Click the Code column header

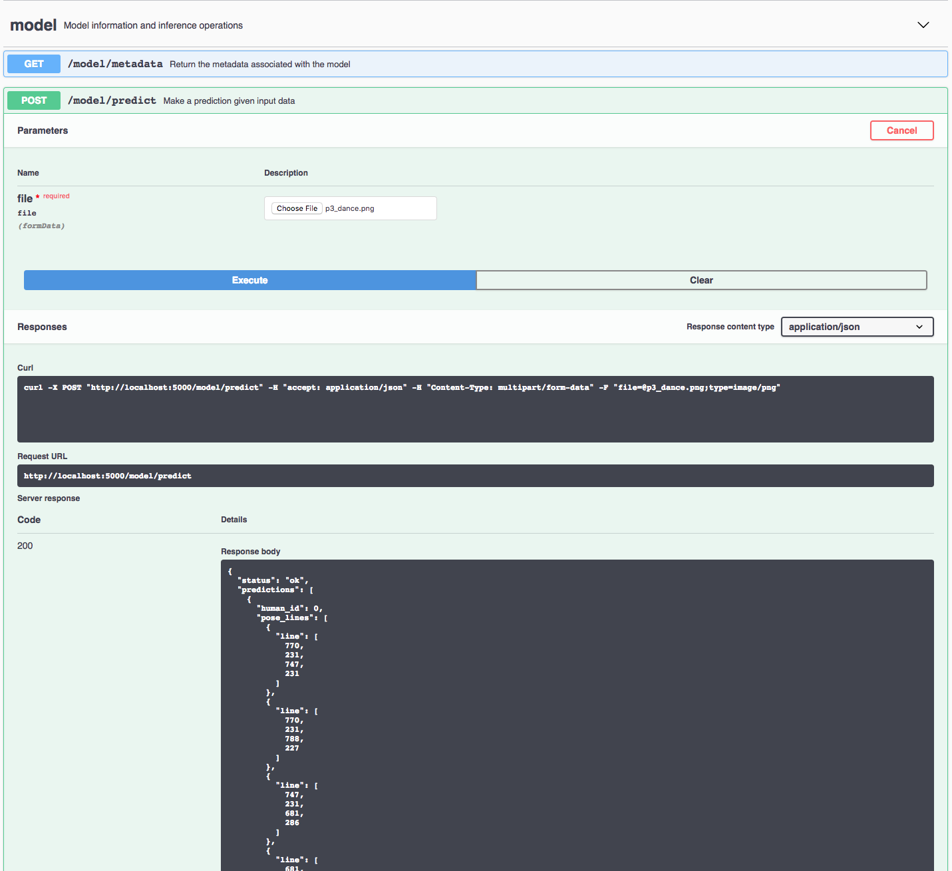click(29, 520)
